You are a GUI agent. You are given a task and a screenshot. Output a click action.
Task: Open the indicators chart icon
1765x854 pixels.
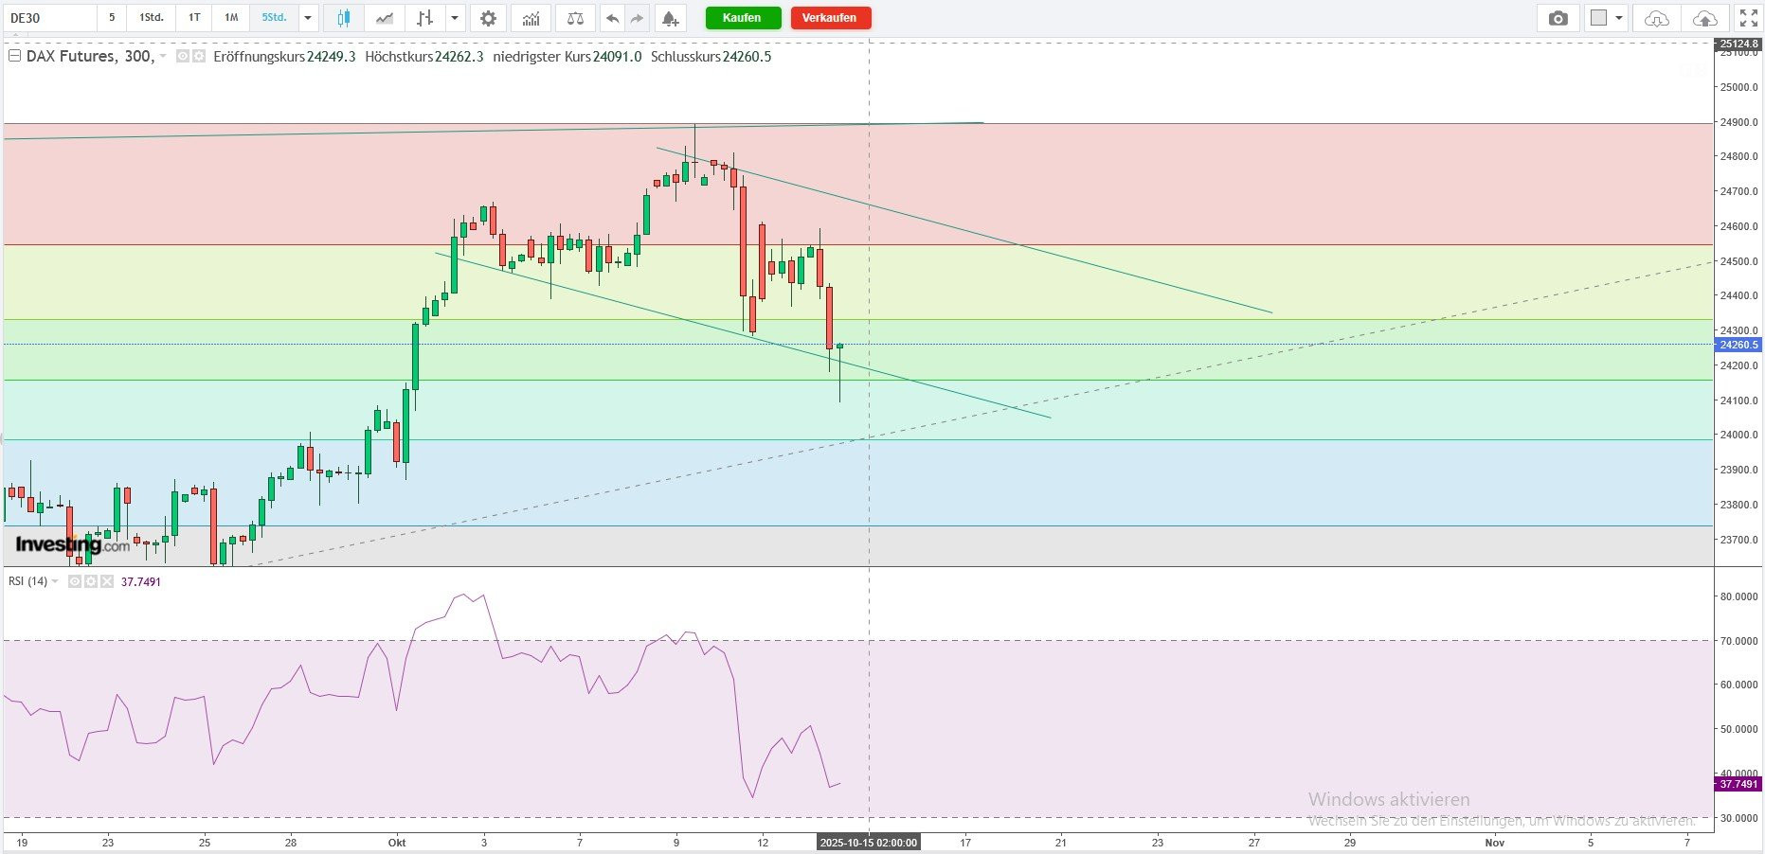tap(531, 18)
